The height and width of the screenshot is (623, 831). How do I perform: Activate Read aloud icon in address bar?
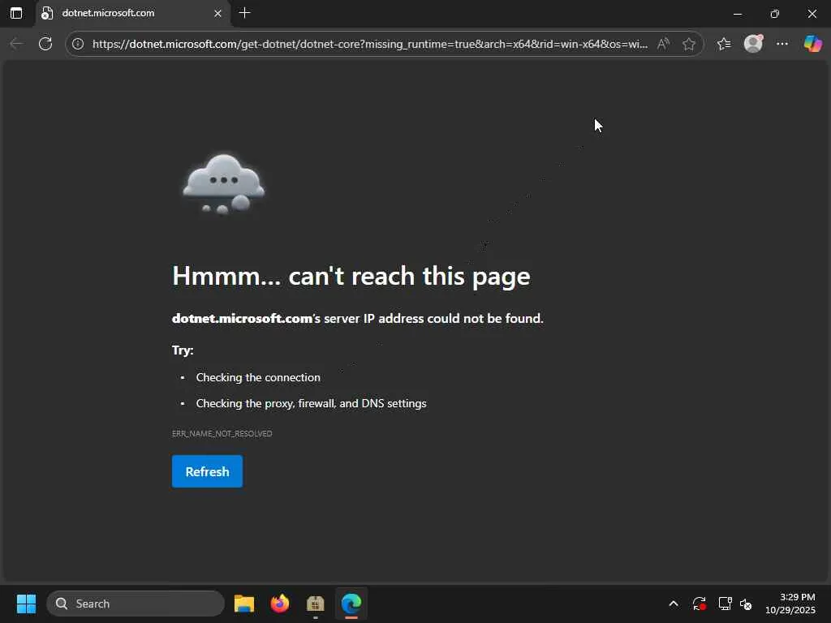[663, 44]
